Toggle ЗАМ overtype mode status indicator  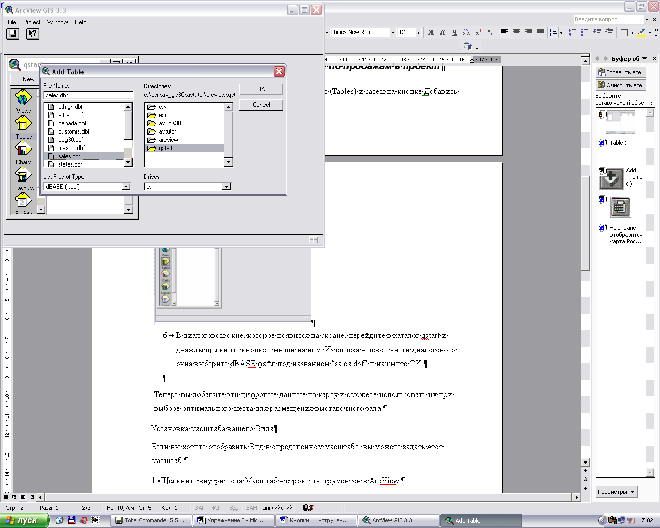tap(252, 508)
